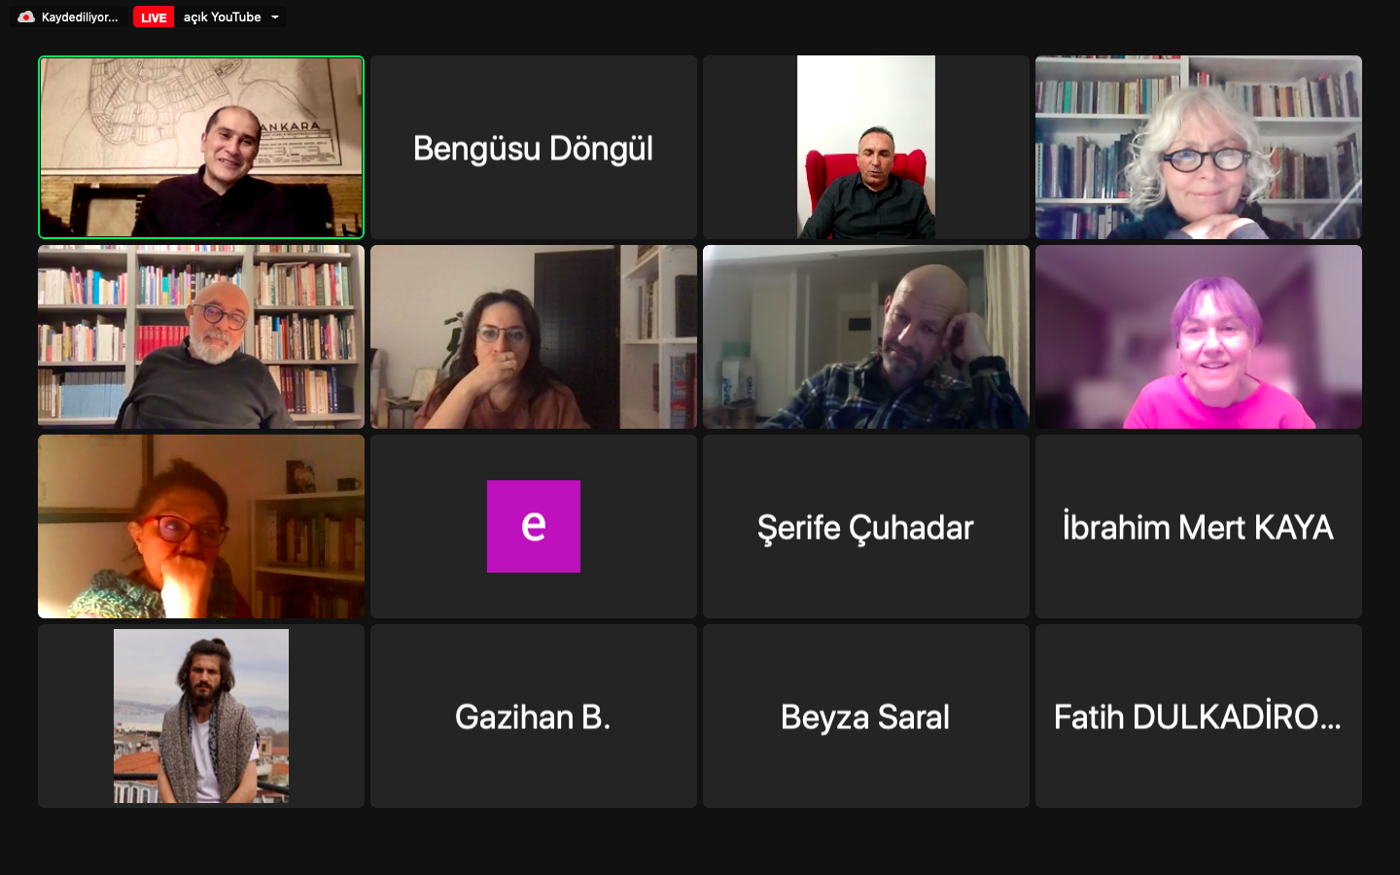Click the profile photo of man with scarf
This screenshot has width=1400, height=875.
coord(201,716)
